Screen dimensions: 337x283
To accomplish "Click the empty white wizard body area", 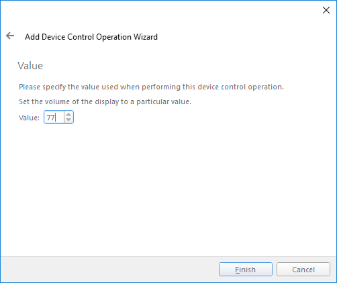I will (168, 190).
